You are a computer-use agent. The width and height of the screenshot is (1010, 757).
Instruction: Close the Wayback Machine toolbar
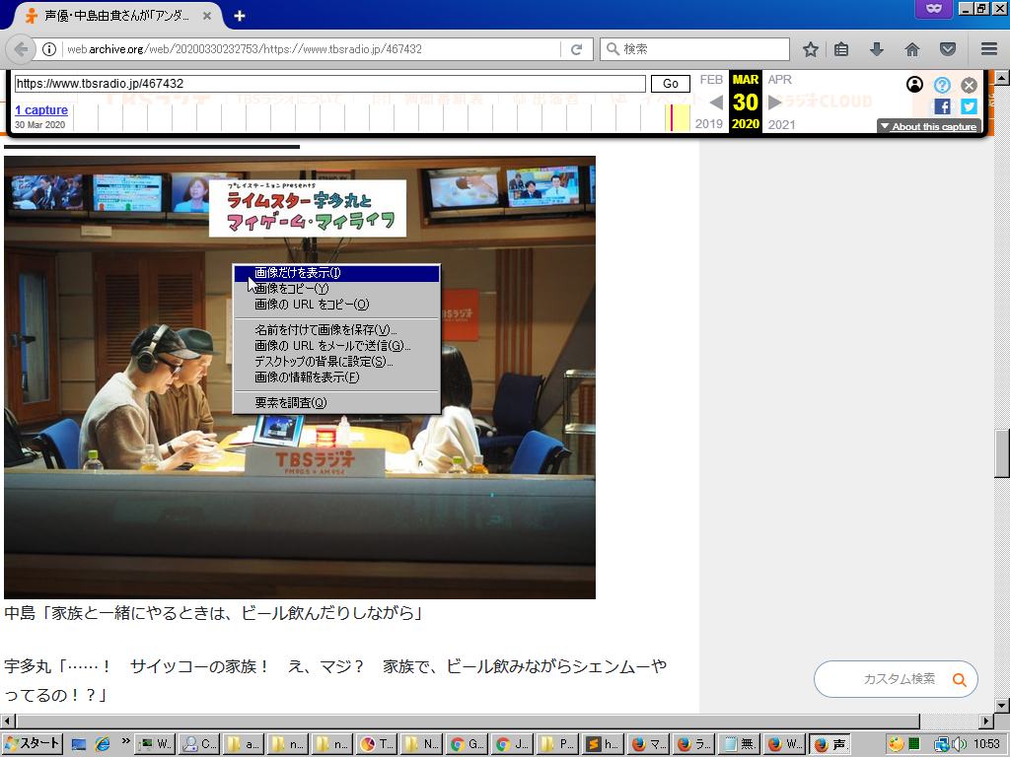[x=969, y=85]
